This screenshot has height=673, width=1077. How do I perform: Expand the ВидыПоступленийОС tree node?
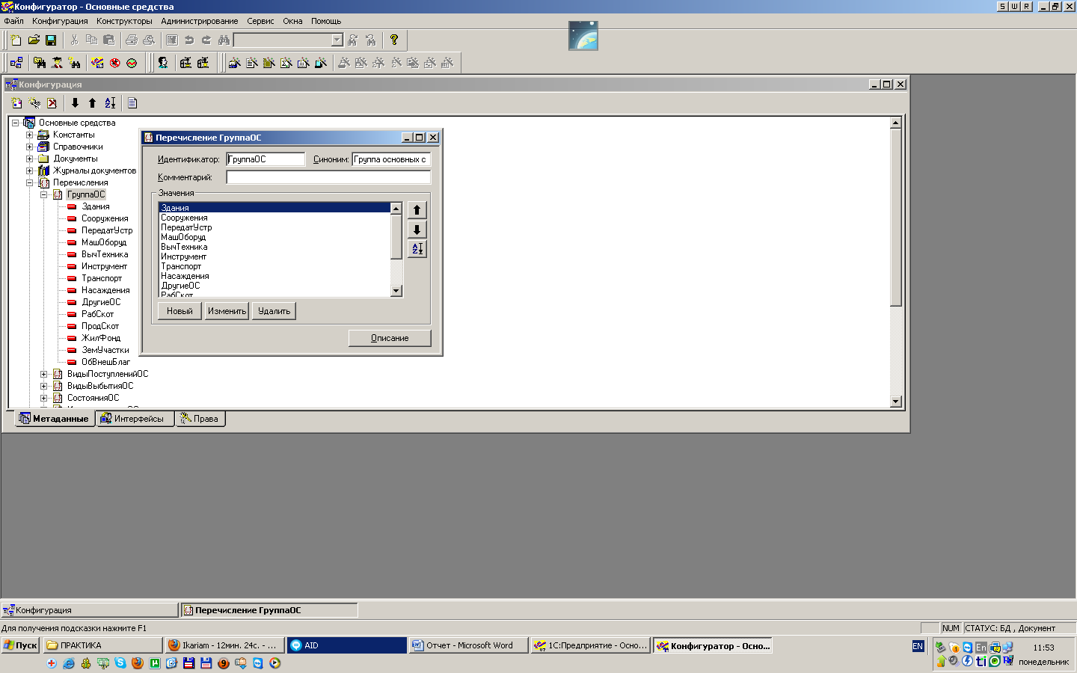[43, 374]
